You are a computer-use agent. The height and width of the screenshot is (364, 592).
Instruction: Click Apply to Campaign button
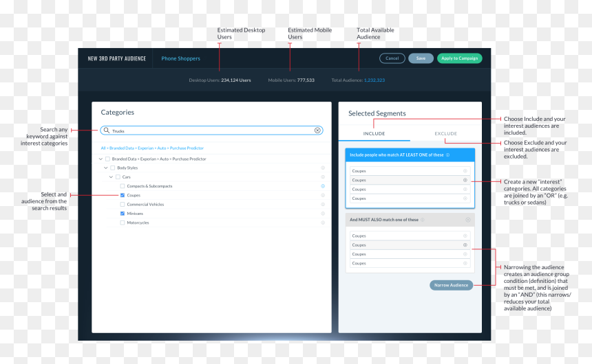(x=459, y=58)
